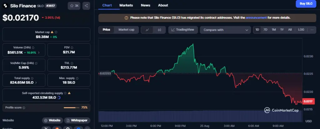The height and width of the screenshot is (129, 320).
Task: Click the 75% profile score value
Action: [84, 107]
